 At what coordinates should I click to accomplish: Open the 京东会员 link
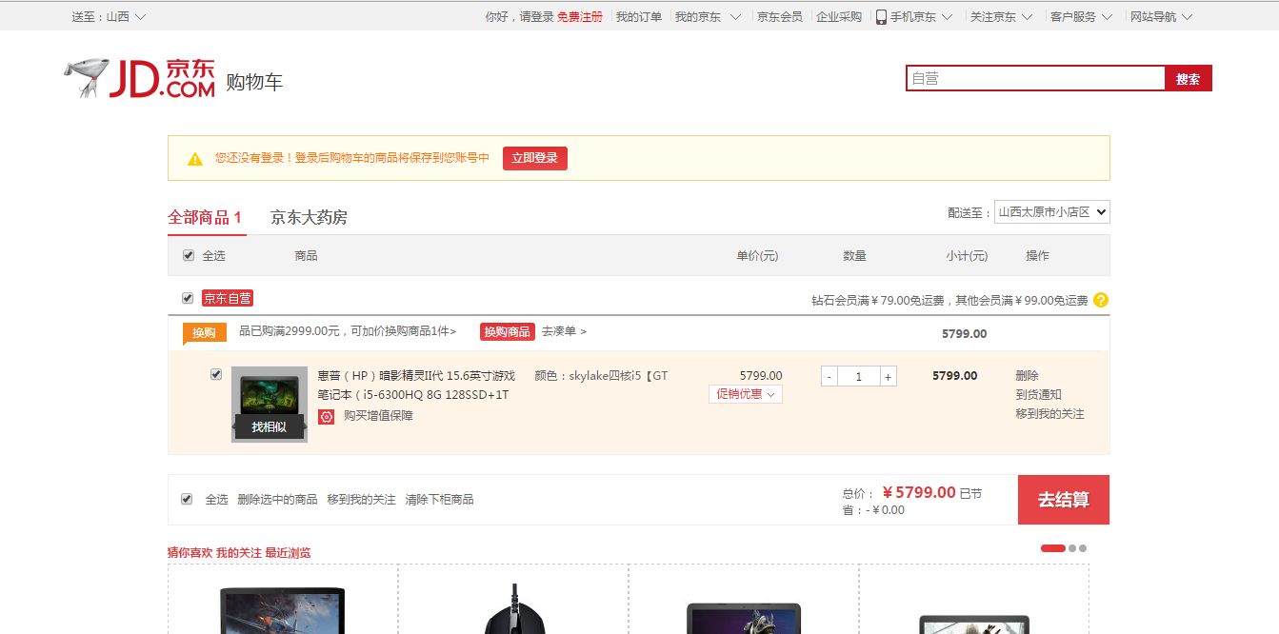point(780,17)
